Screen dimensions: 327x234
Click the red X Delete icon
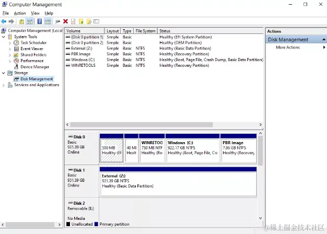pos(65,21)
